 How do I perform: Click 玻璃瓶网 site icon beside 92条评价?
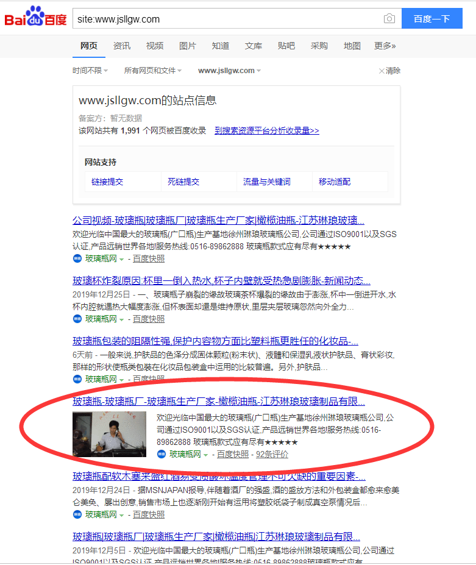click(x=162, y=455)
